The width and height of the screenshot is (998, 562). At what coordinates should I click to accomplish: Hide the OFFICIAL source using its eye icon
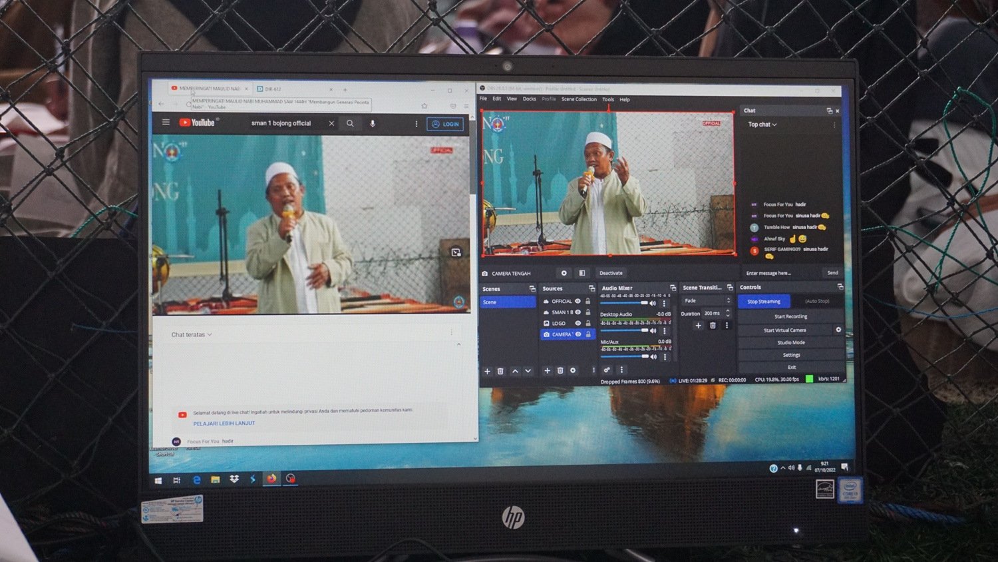click(578, 301)
